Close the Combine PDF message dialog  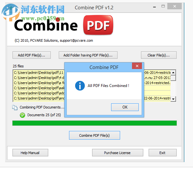(x=137, y=66)
